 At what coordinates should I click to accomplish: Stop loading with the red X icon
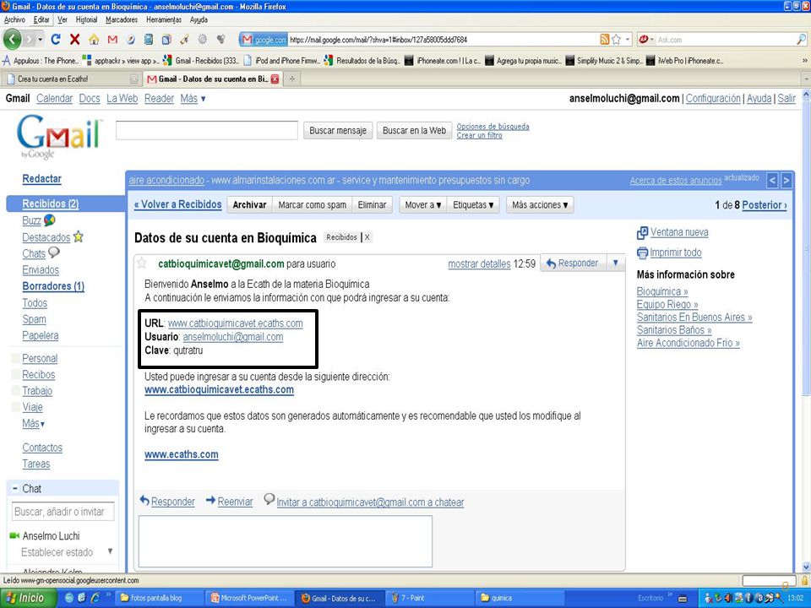tap(75, 40)
